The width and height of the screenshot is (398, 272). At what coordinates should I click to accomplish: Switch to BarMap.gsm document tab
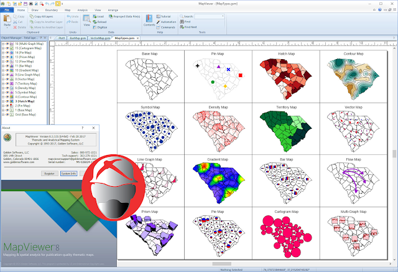click(x=78, y=38)
